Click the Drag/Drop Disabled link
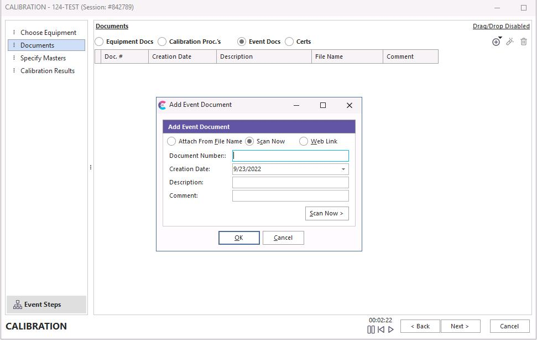 pyautogui.click(x=501, y=26)
